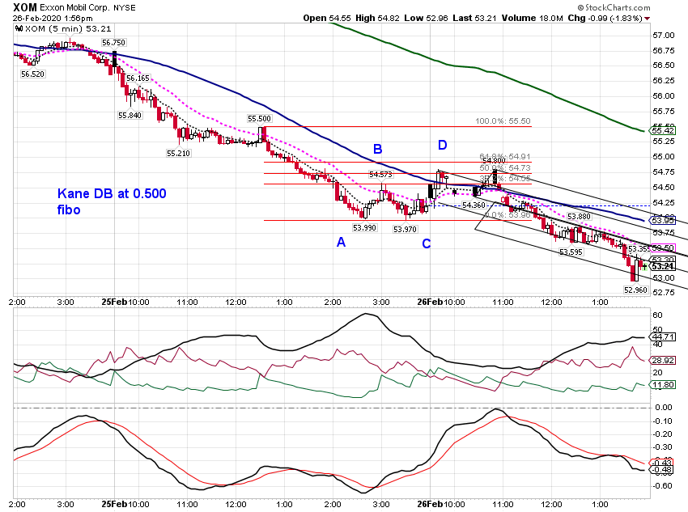Viewport: 688px width, 512px height.
Task: Click the 53.880 price label
Action: pos(579,217)
